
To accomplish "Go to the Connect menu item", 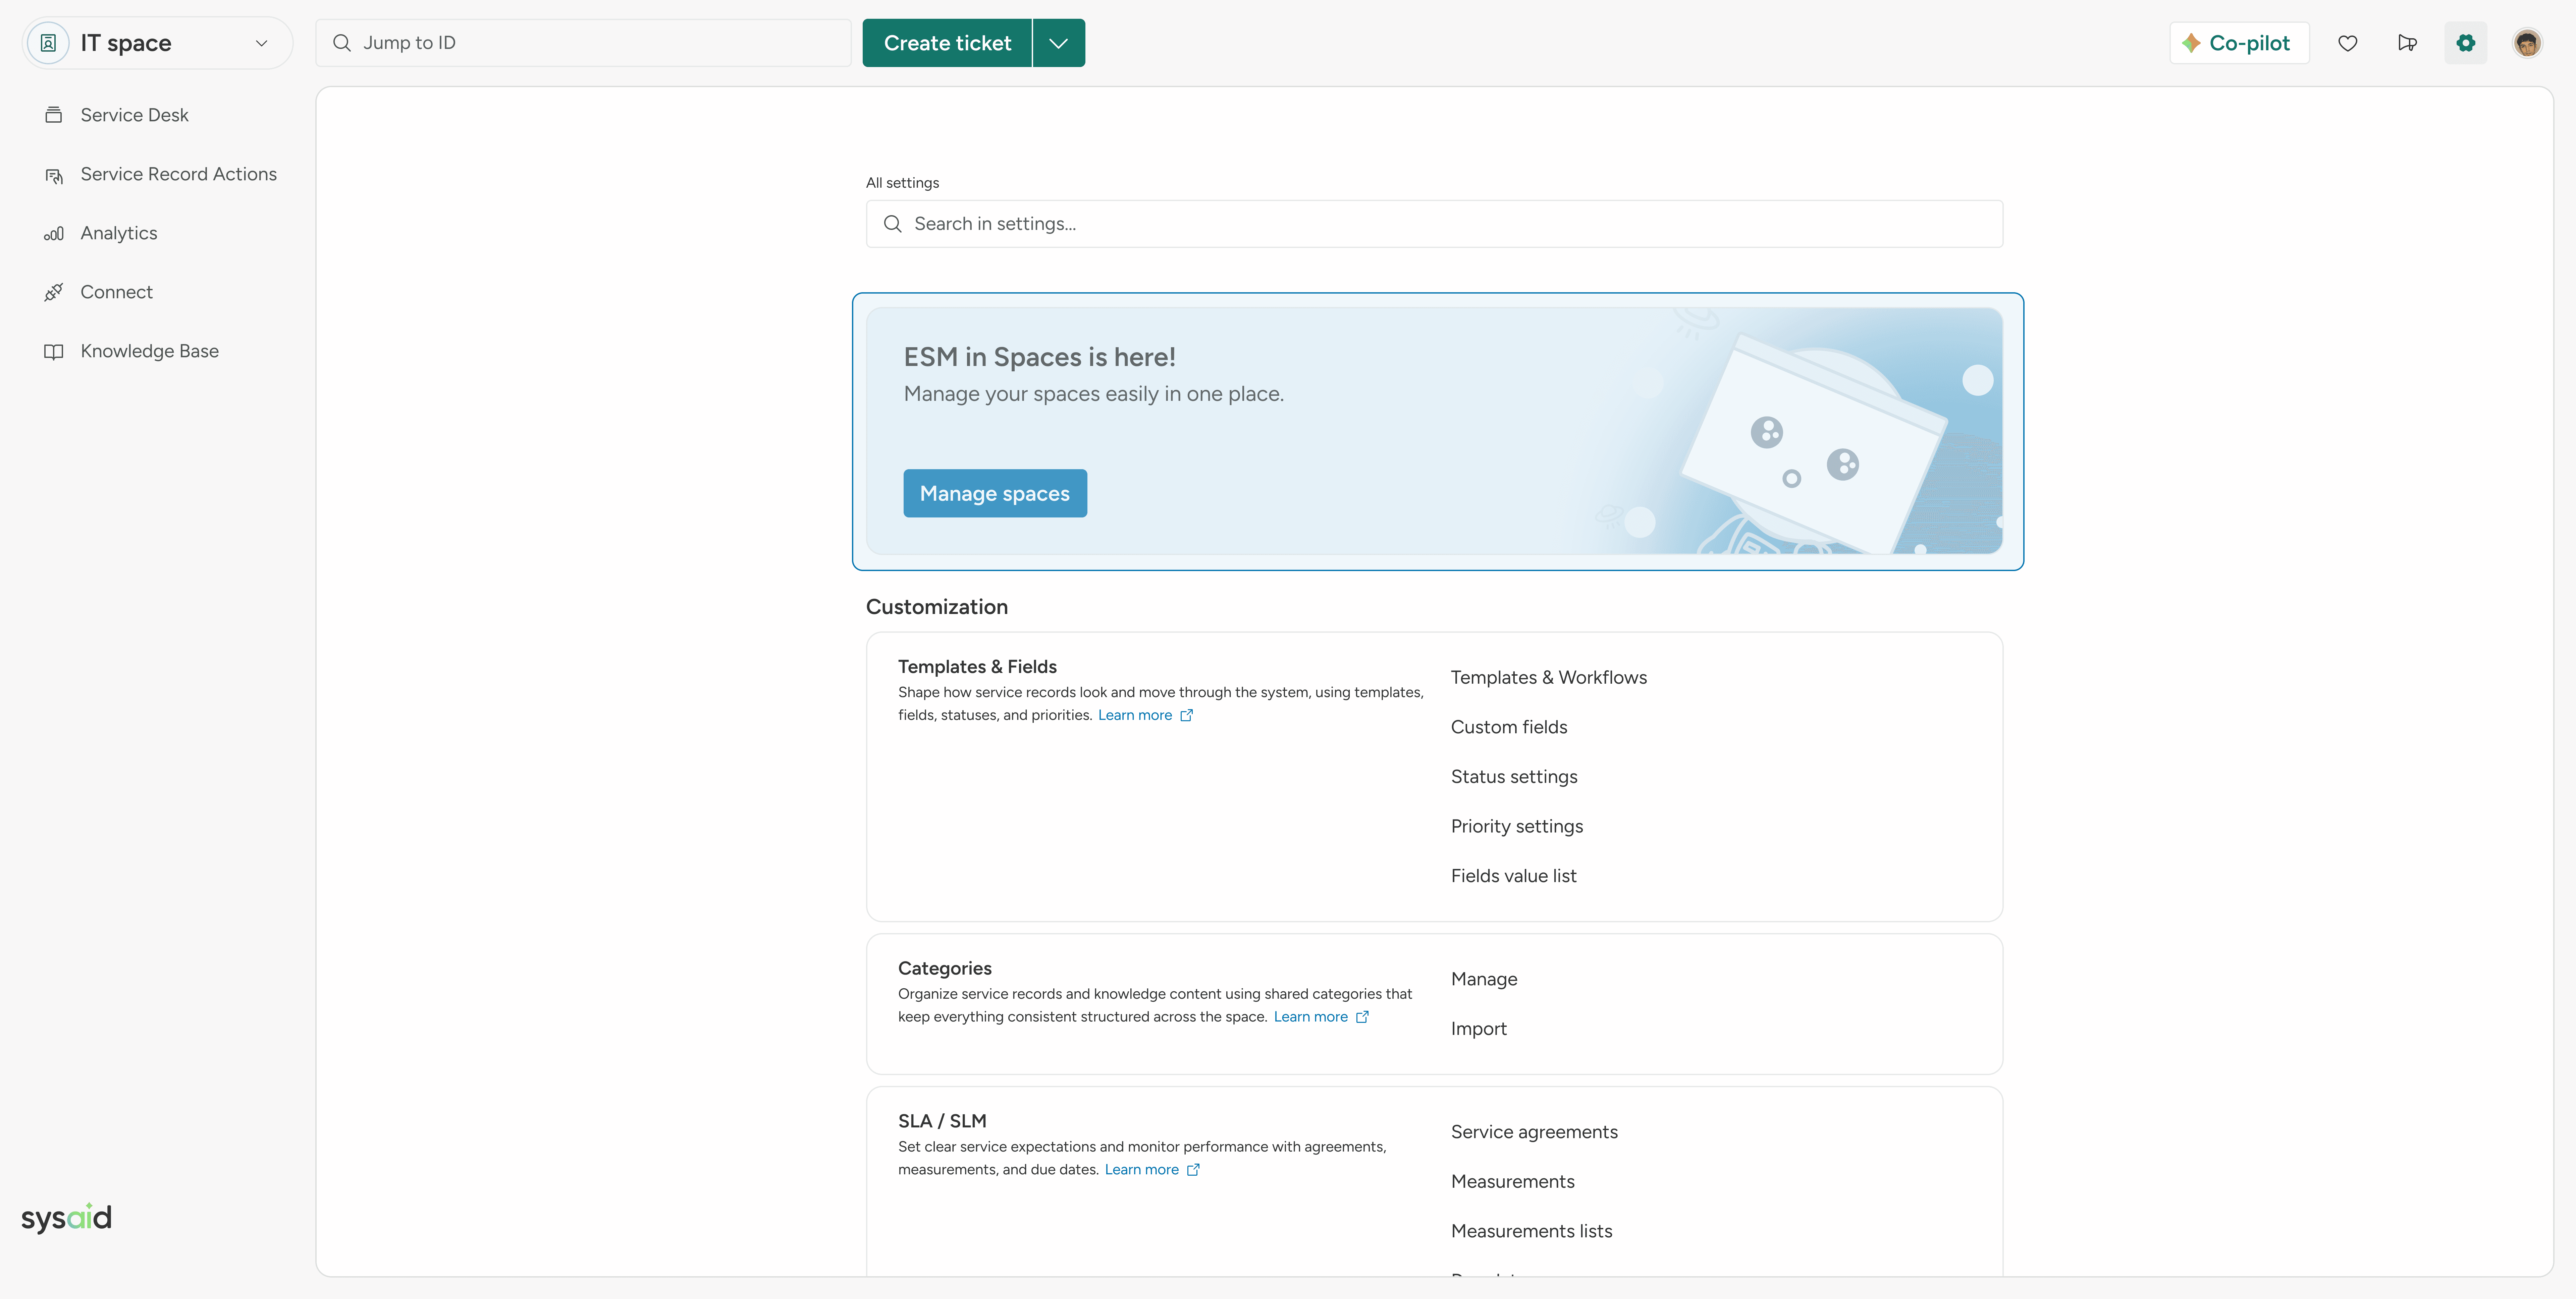I will tap(116, 292).
